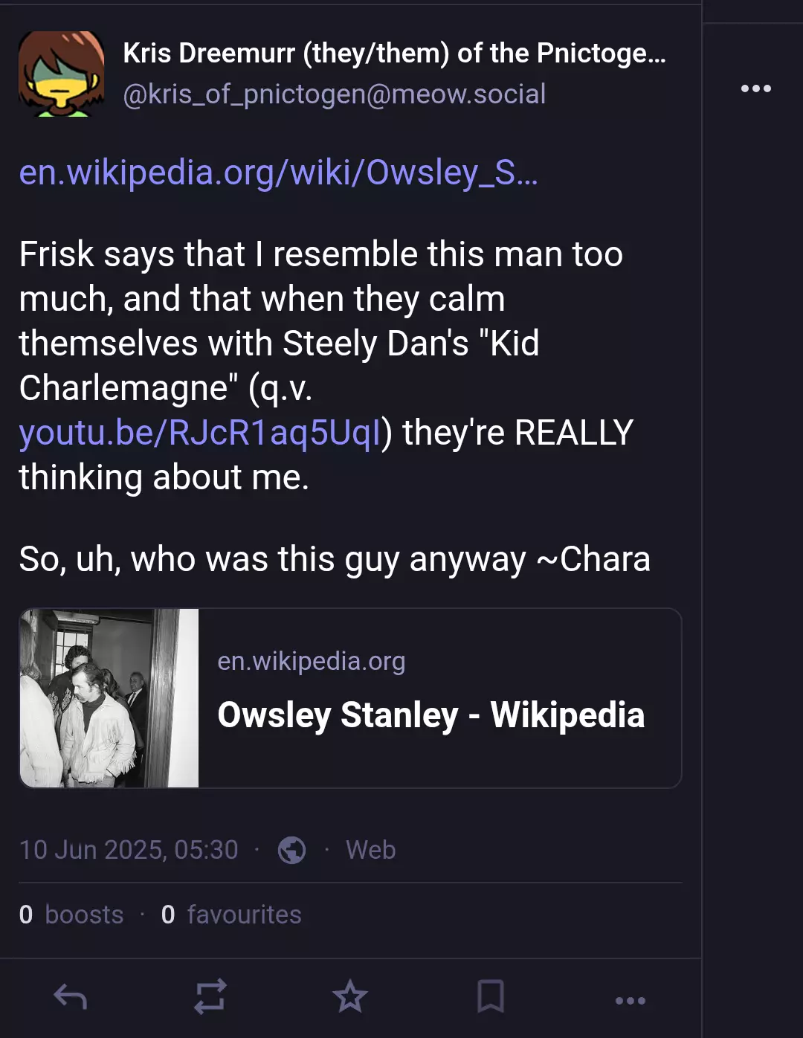Click the public visibility globe icon

291,850
